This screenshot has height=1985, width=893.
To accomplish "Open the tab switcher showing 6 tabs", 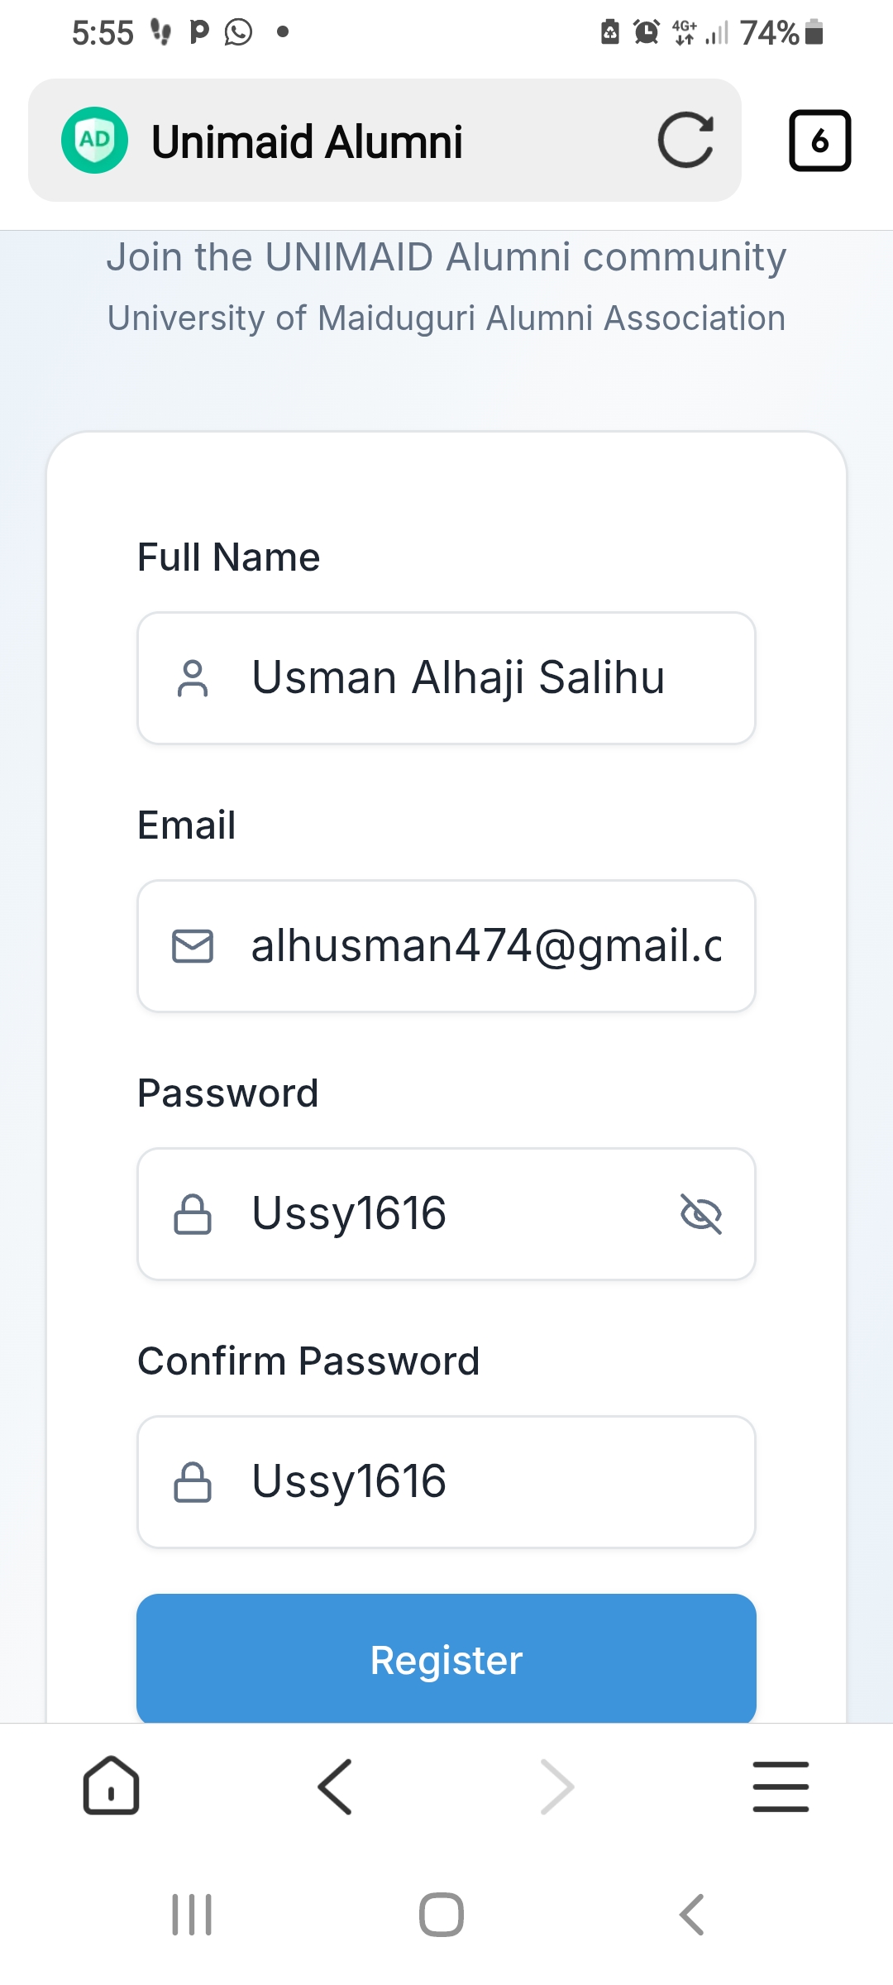I will (x=819, y=140).
